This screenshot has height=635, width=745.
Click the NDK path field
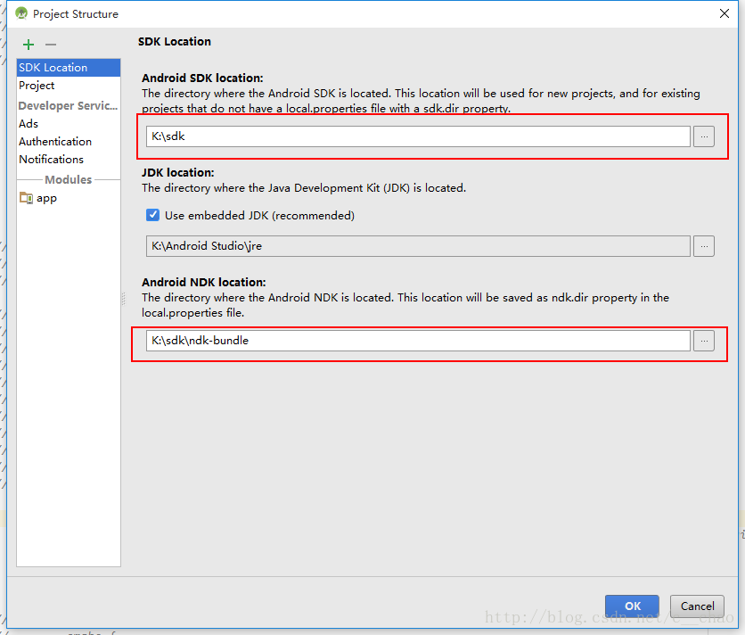pos(418,341)
